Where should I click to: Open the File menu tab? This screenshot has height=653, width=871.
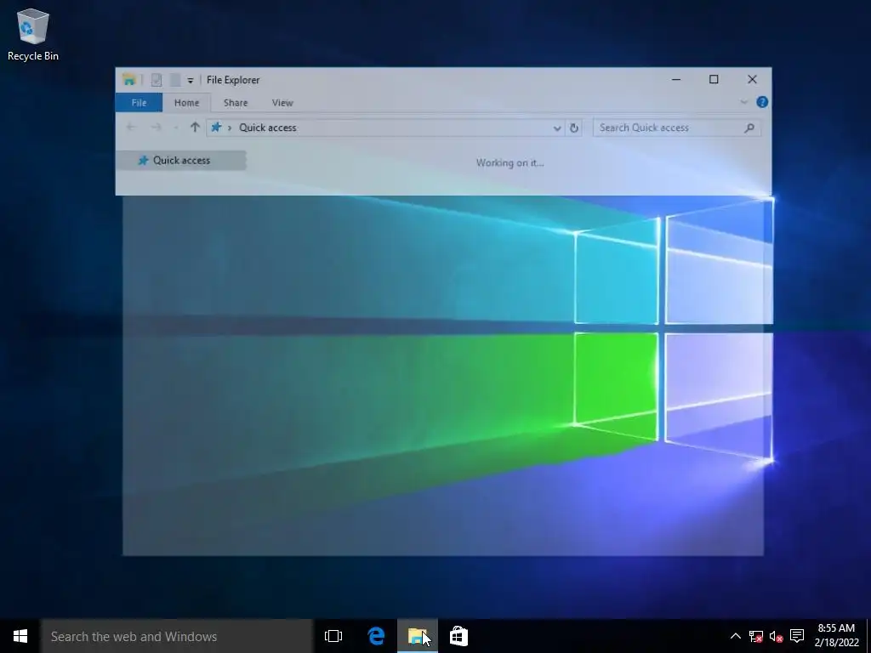click(x=139, y=103)
